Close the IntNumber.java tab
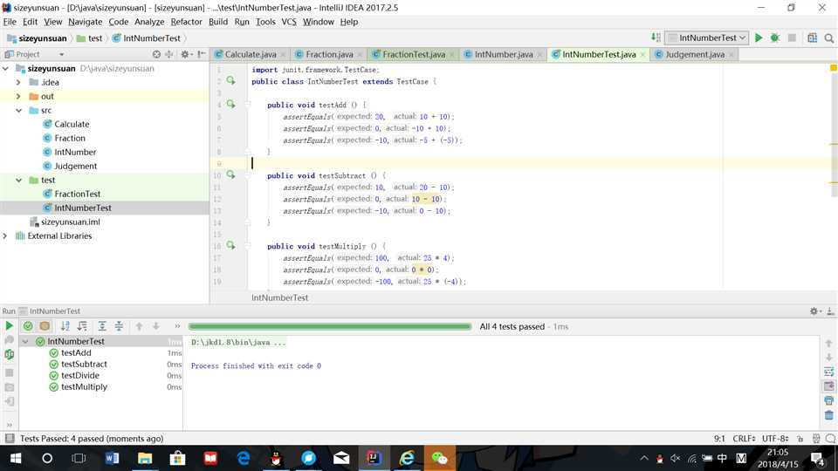The image size is (838, 471). [539, 54]
